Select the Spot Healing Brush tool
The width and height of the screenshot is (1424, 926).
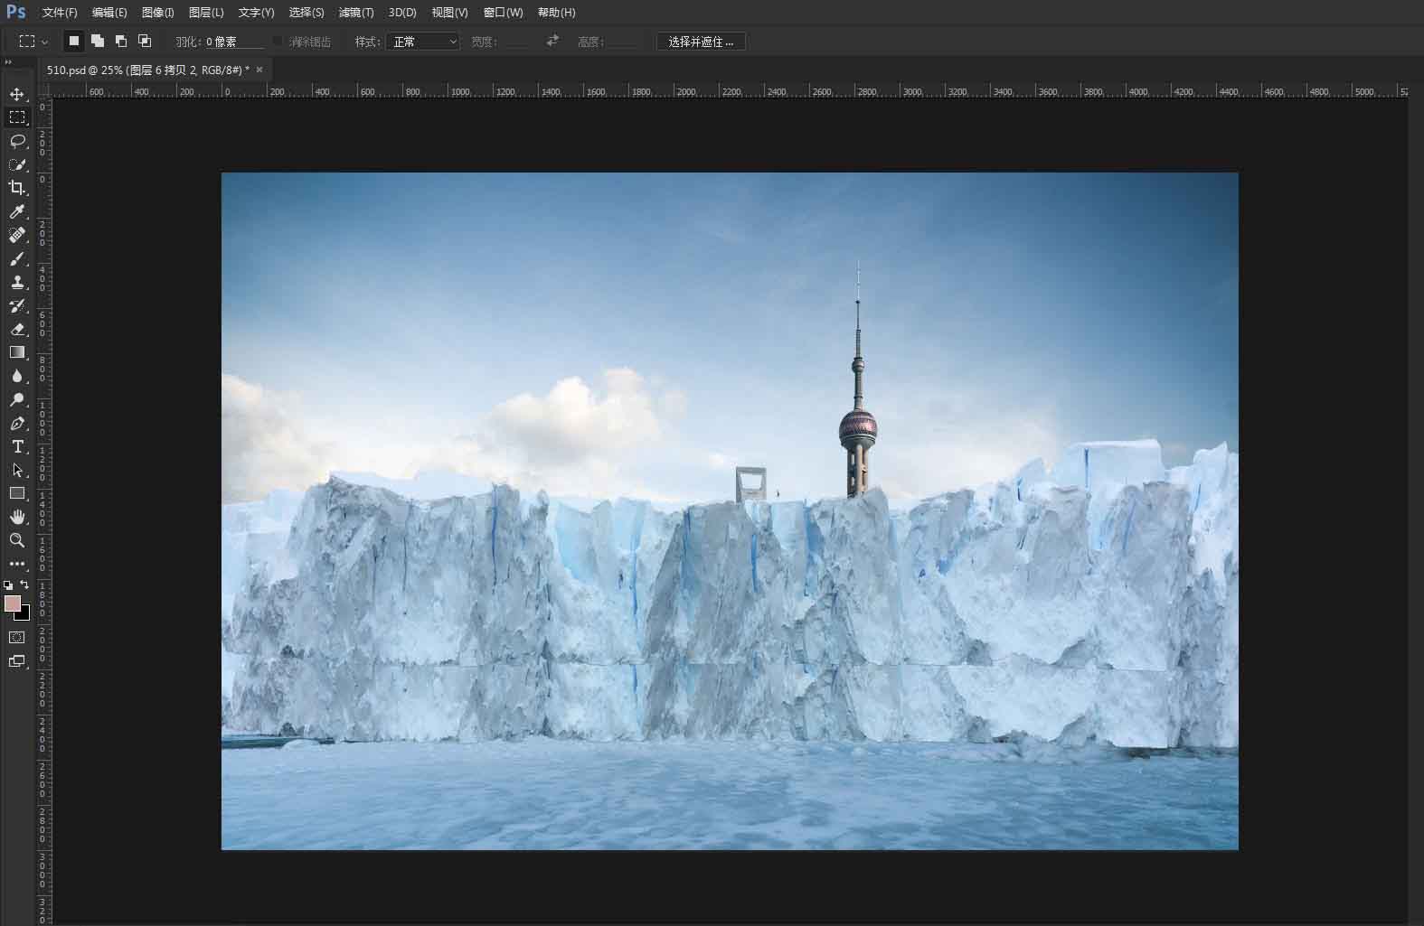pyautogui.click(x=17, y=235)
